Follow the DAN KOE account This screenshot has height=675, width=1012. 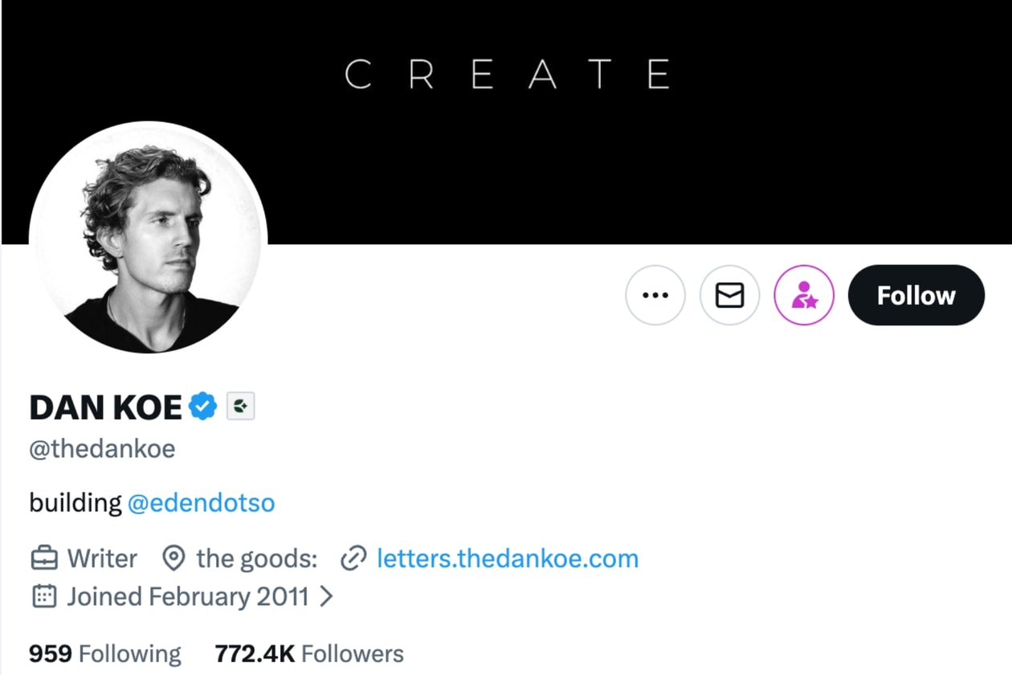click(x=916, y=295)
